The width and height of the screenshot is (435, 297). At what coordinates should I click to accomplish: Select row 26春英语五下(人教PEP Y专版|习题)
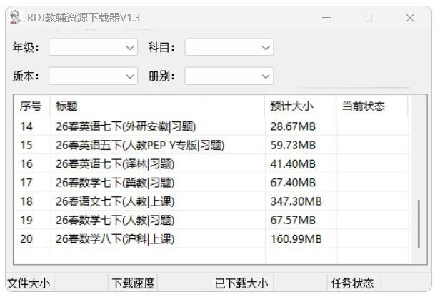pyautogui.click(x=211, y=145)
